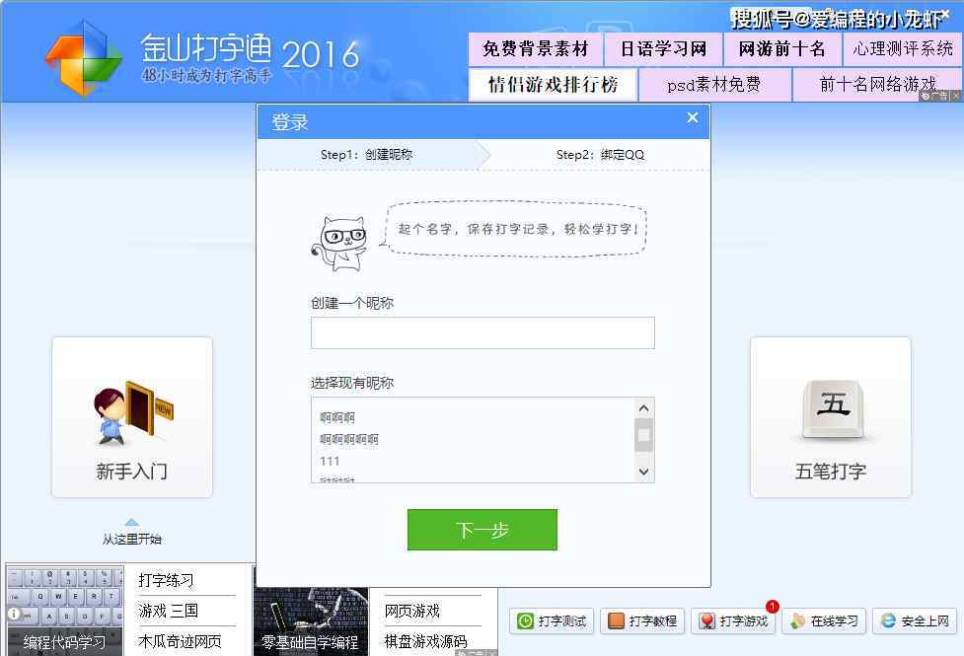Open 打字游戏 from the bottom bar
The height and width of the screenshot is (656, 964).
tap(733, 620)
